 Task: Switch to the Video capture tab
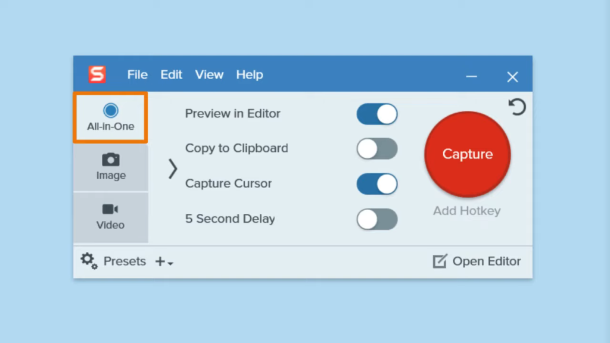(111, 217)
